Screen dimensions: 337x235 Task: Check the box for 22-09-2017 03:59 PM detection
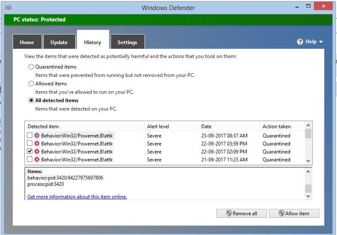point(30,143)
